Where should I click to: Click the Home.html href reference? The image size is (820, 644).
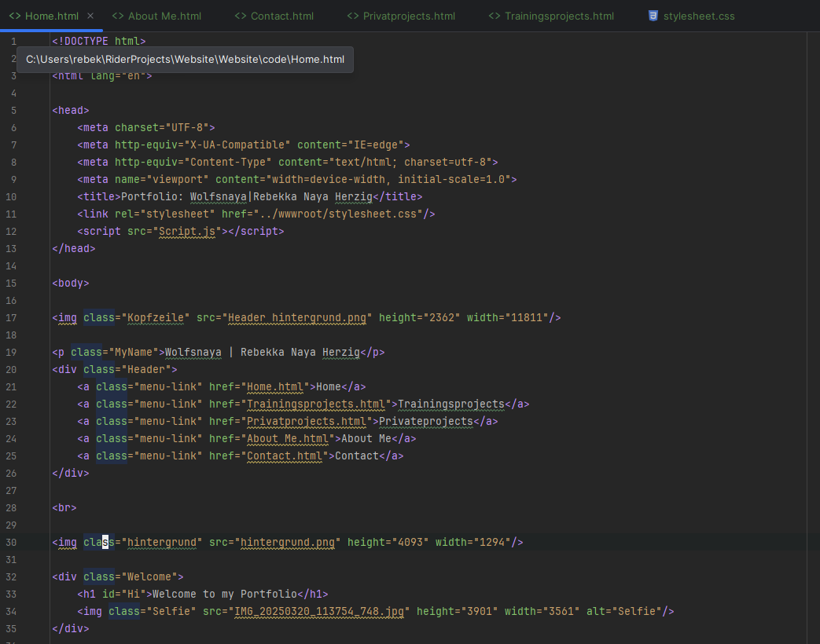[x=275, y=386]
